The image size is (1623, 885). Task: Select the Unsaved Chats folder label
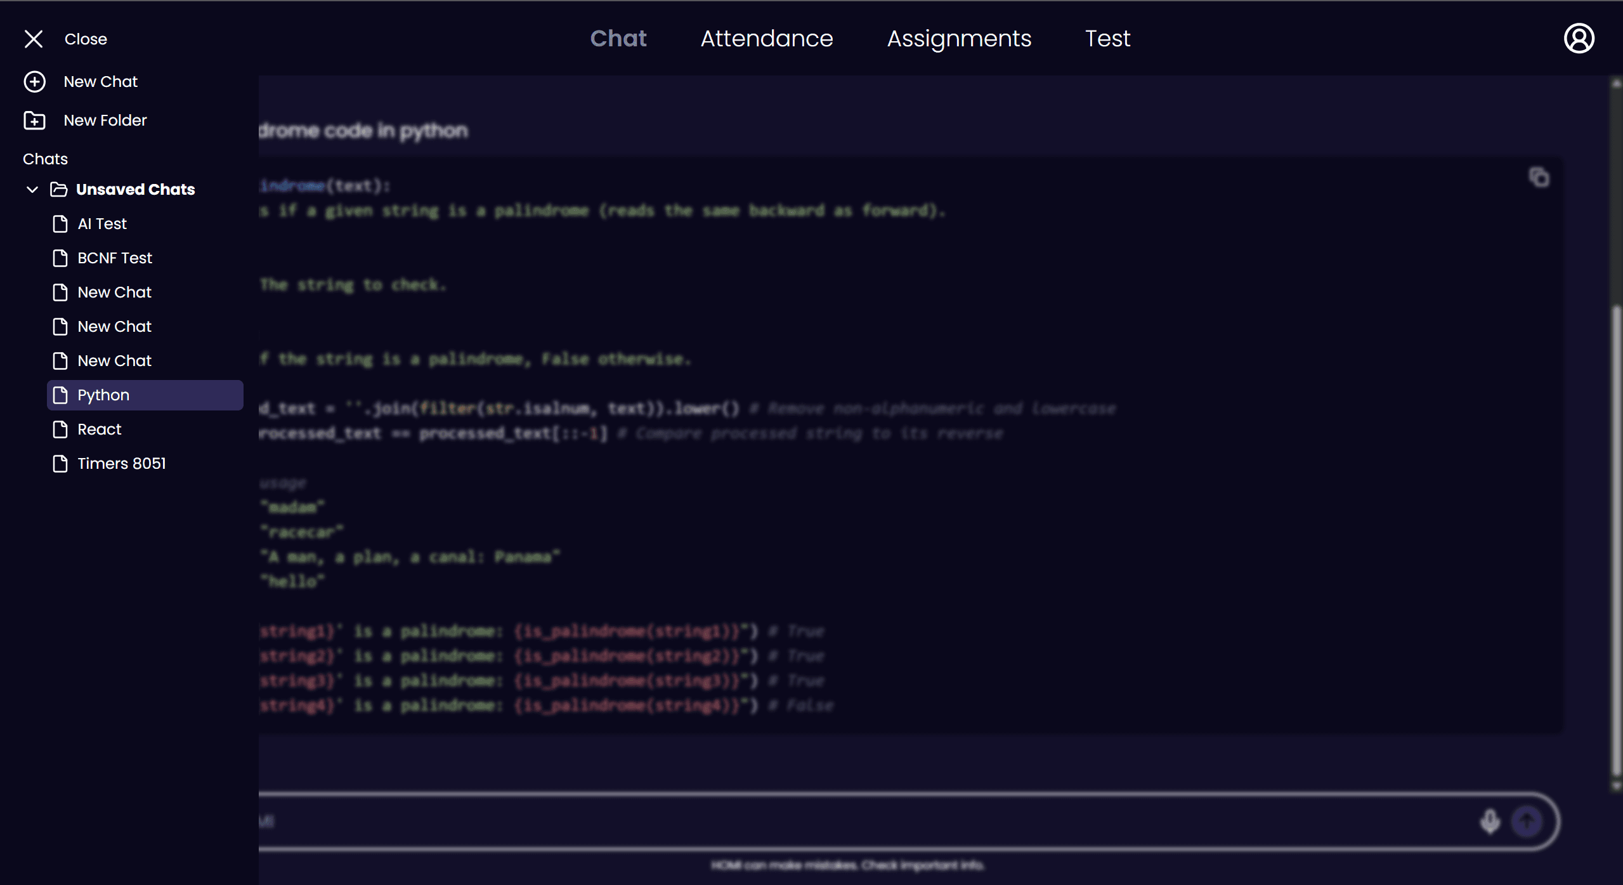point(136,190)
